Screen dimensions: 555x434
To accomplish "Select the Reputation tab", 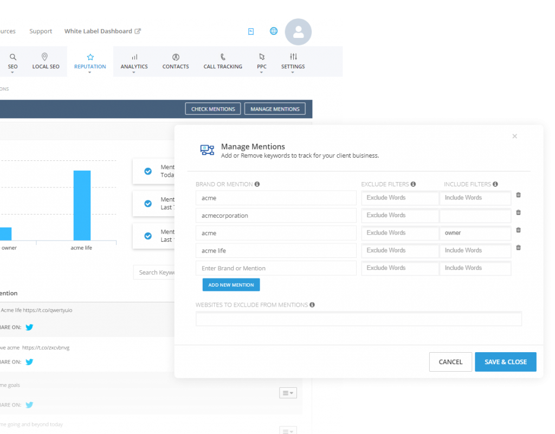I will 90,62.
